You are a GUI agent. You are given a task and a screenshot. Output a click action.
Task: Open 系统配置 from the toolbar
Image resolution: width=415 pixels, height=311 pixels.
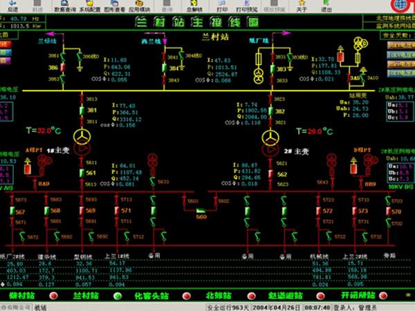88,7
